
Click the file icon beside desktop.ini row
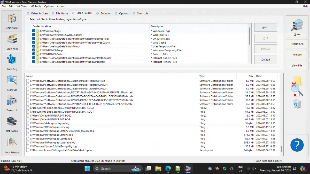pos(28,151)
